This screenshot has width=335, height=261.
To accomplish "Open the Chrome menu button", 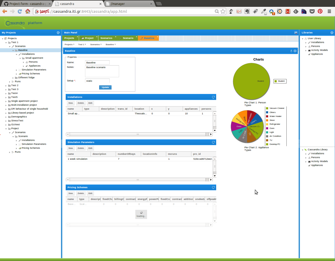I will click(329, 11).
